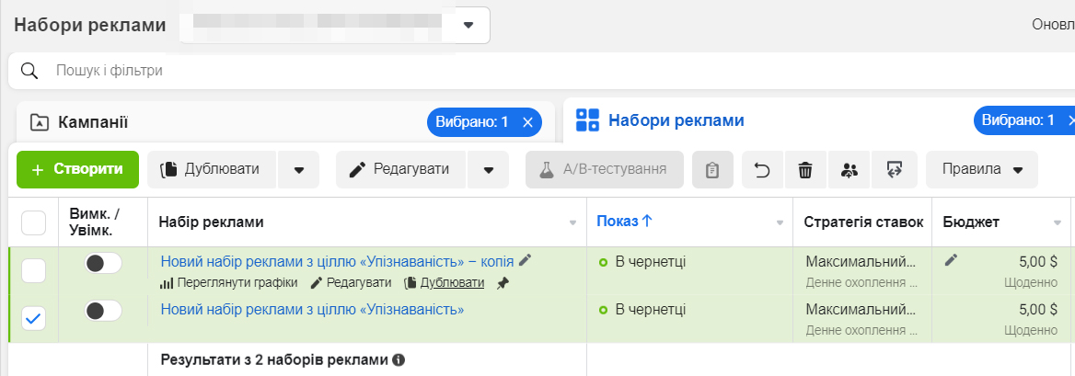Uncheck the «Упізнаваність» ad set checkbox
Image resolution: width=1075 pixels, height=376 pixels.
[33, 318]
